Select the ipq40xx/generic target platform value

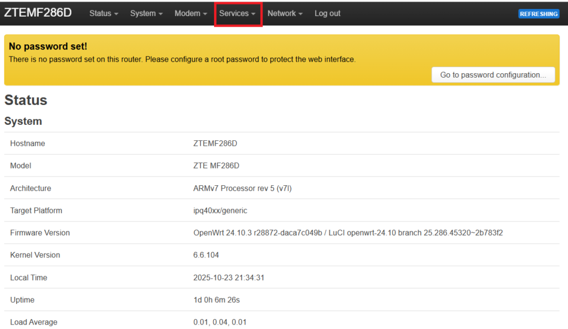click(220, 211)
